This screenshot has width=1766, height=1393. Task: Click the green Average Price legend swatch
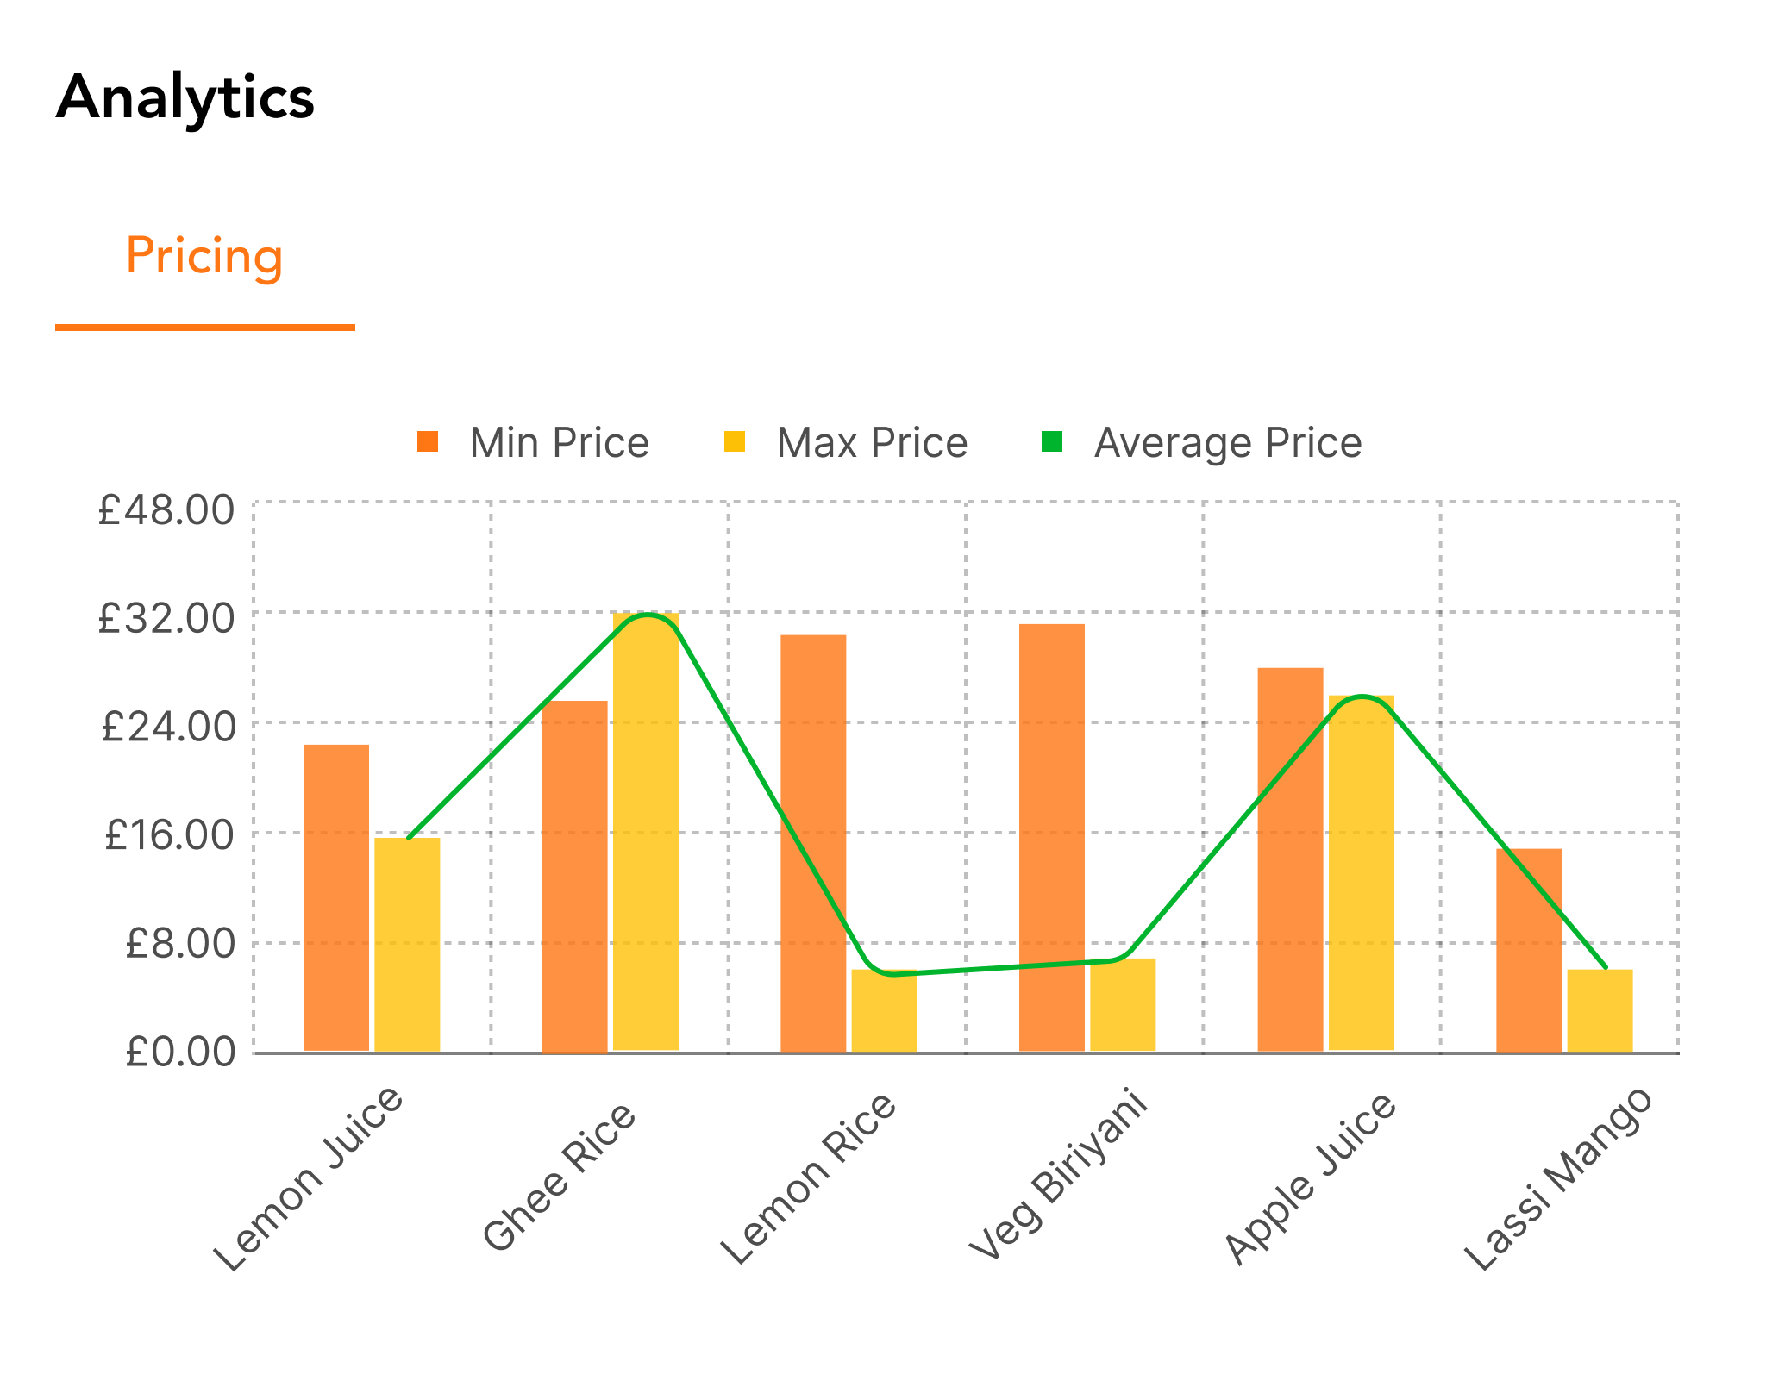pos(1052,442)
